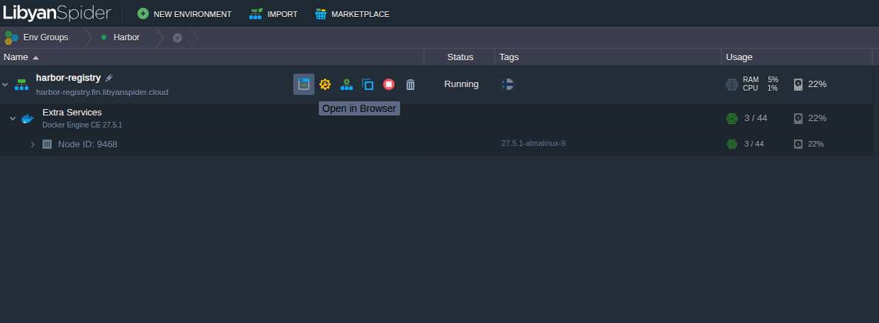Viewport: 879px width, 323px height.
Task: Select the Harbor group tab
Action: [x=126, y=38]
